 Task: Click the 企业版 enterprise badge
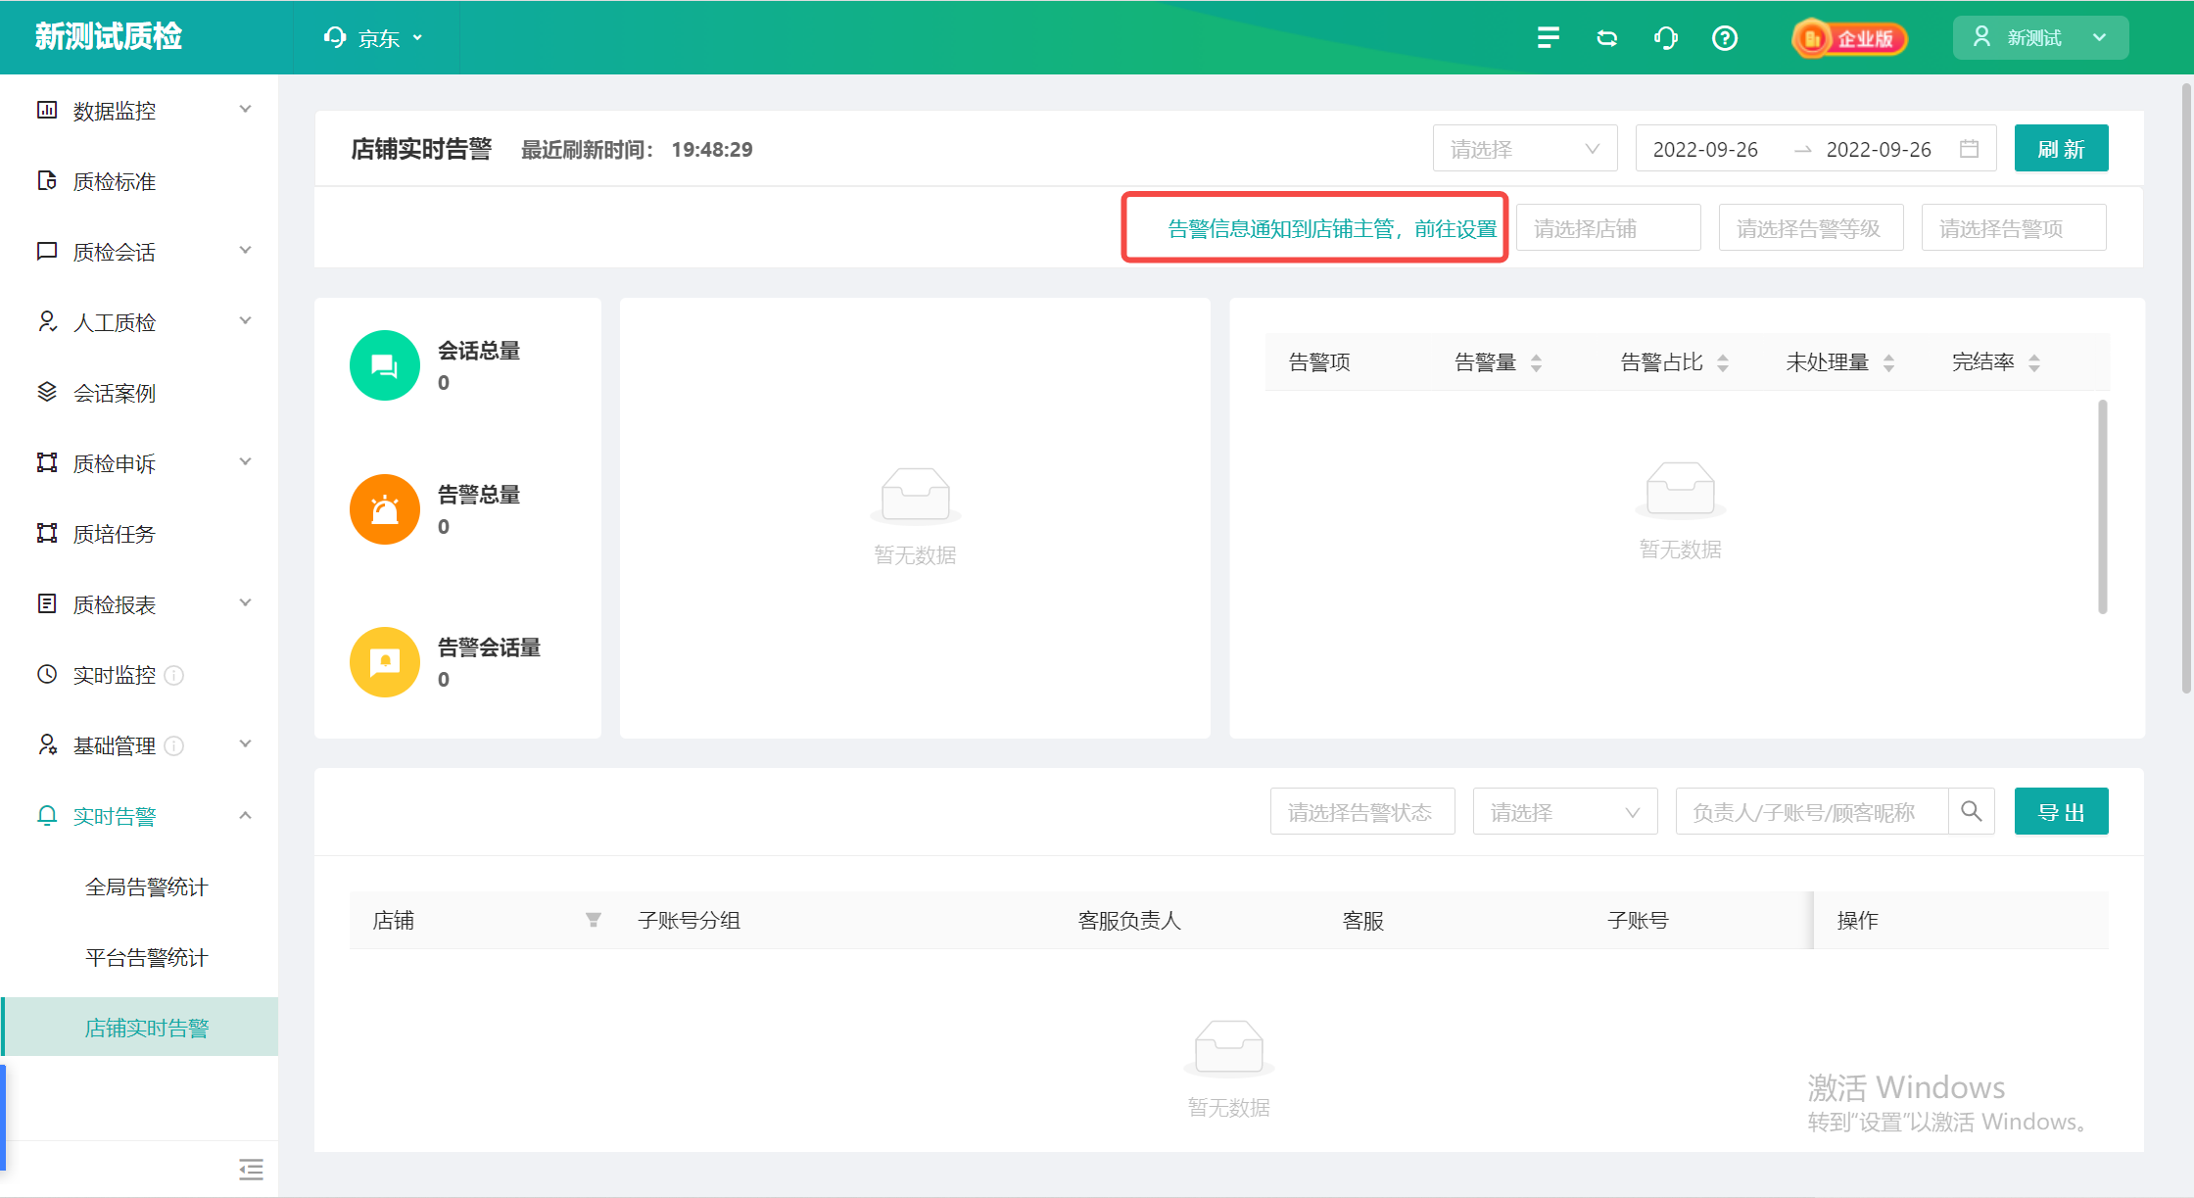pyautogui.click(x=1849, y=38)
